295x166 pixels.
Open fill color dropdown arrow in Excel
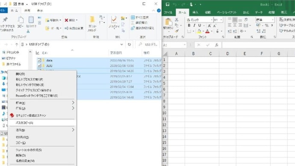click(203, 31)
